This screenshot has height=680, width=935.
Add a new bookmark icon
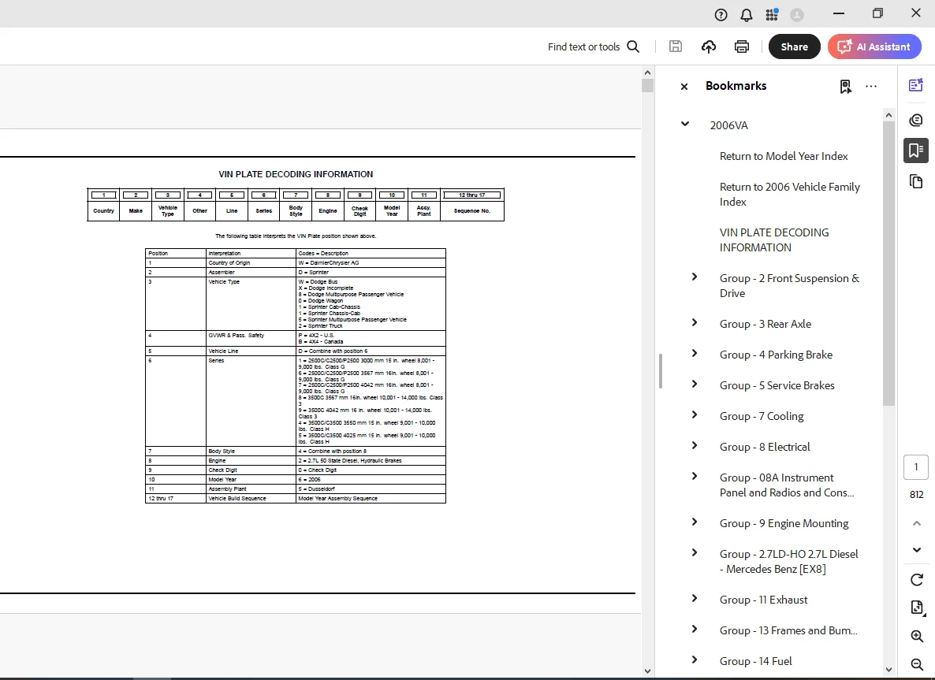tap(846, 87)
